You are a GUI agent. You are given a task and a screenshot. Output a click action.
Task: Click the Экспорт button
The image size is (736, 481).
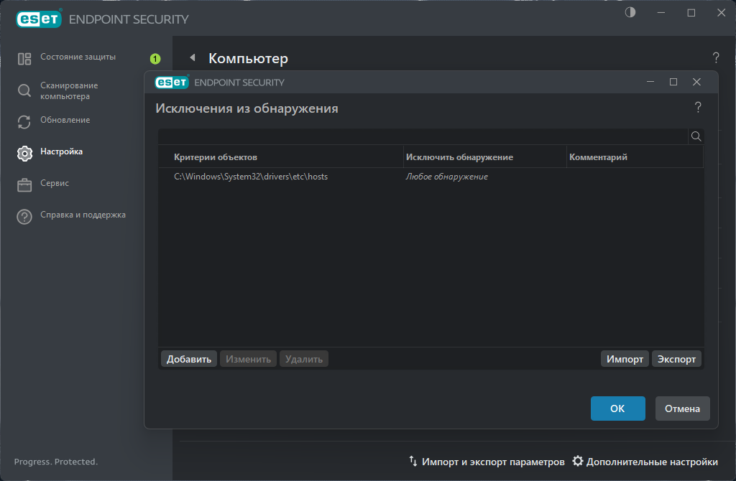pos(676,358)
